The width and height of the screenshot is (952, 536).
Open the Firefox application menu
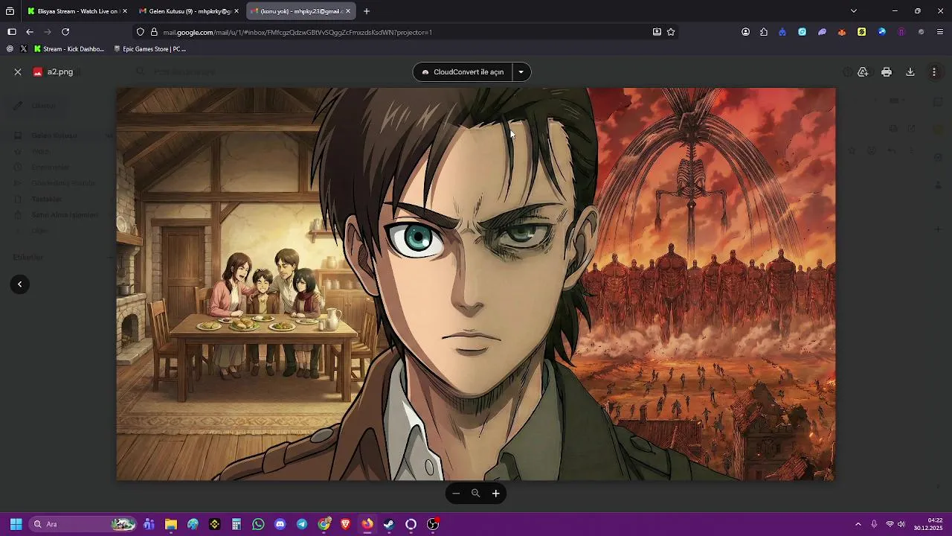pos(940,32)
